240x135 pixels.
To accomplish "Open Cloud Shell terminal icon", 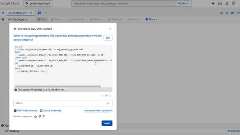I will tap(220, 3).
